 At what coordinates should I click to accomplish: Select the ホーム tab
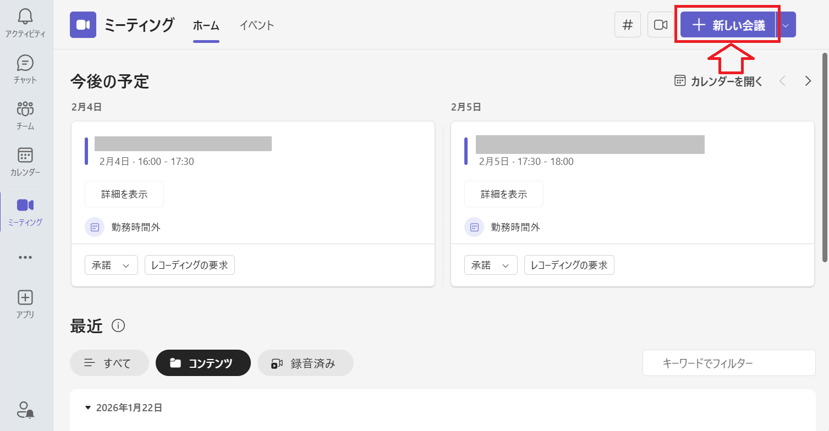(206, 25)
